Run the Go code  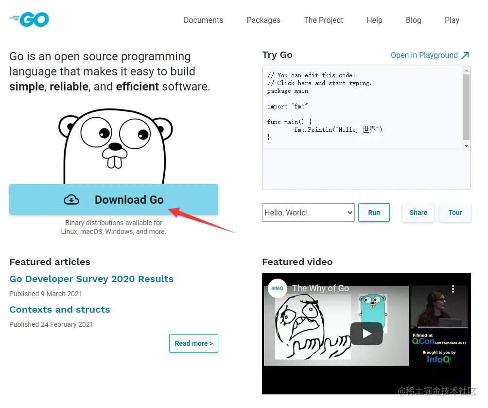pos(374,213)
